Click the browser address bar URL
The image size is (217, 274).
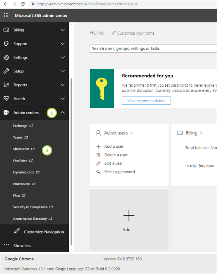point(87,4)
